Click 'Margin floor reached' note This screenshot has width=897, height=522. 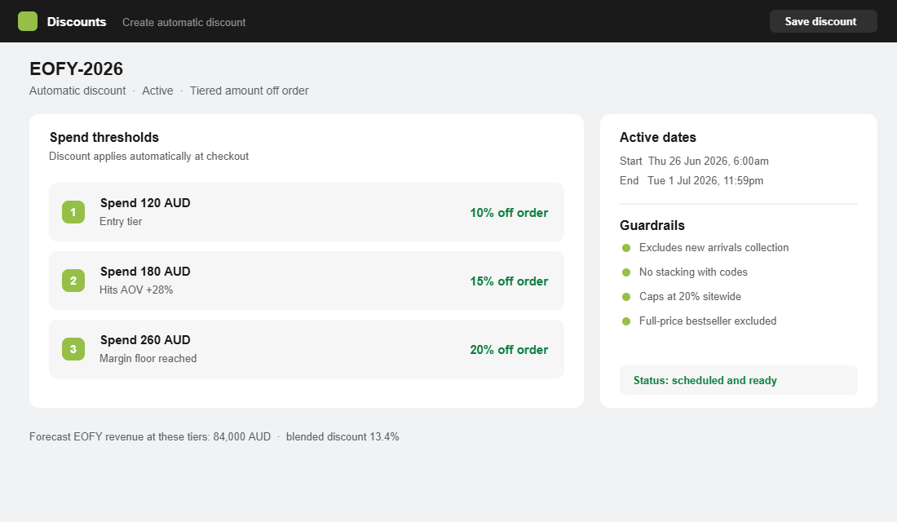point(148,358)
